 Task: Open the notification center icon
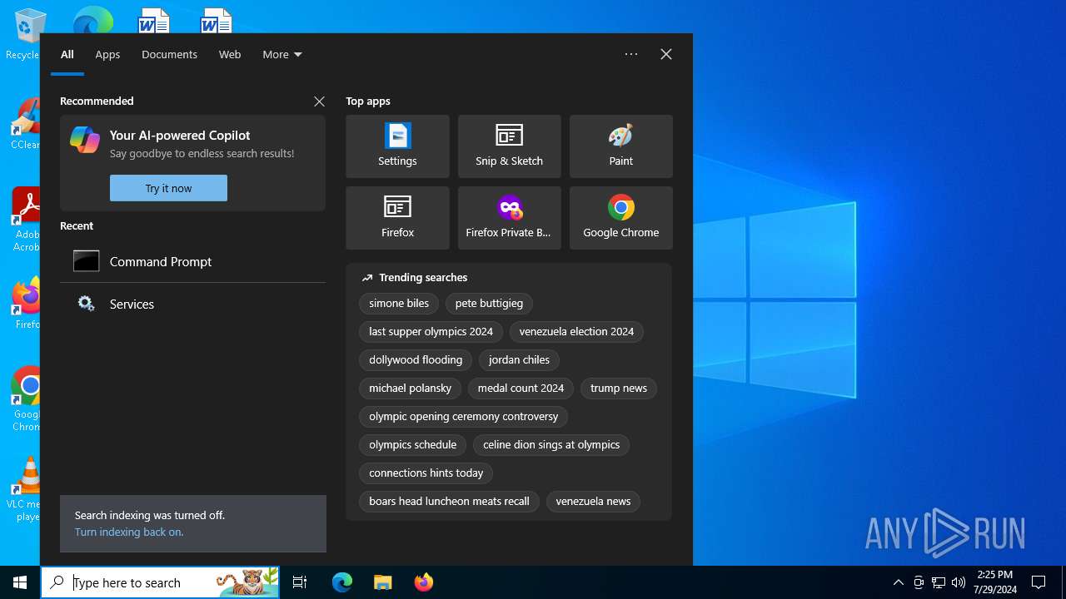tap(1039, 582)
